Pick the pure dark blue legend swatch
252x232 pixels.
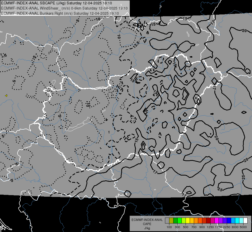[x=229, y=221]
